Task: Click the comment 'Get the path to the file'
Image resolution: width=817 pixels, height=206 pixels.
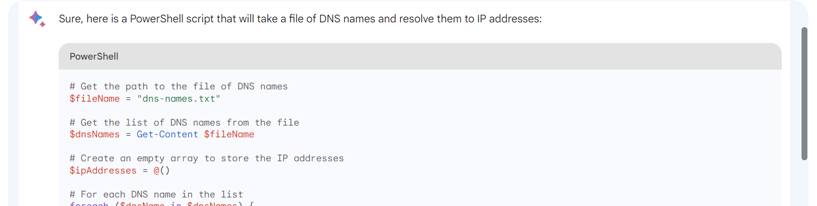Action: (x=179, y=86)
